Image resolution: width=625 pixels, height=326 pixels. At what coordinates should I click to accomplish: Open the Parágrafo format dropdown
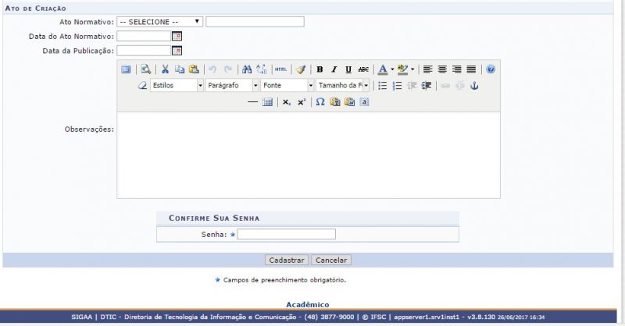[255, 86]
